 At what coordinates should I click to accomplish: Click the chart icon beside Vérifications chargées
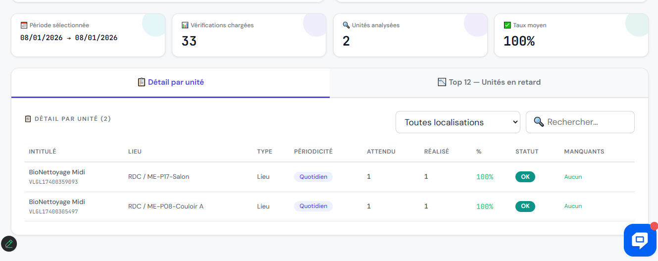point(185,25)
